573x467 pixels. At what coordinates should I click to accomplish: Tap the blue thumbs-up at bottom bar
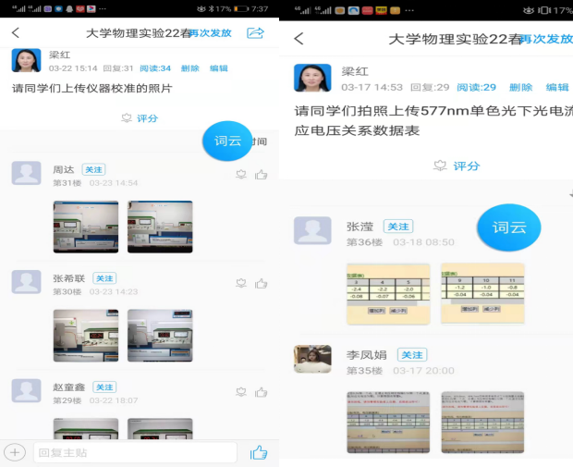pyautogui.click(x=259, y=452)
